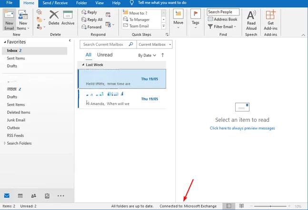
Task: Select the Home ribbon tab
Action: (29, 3)
